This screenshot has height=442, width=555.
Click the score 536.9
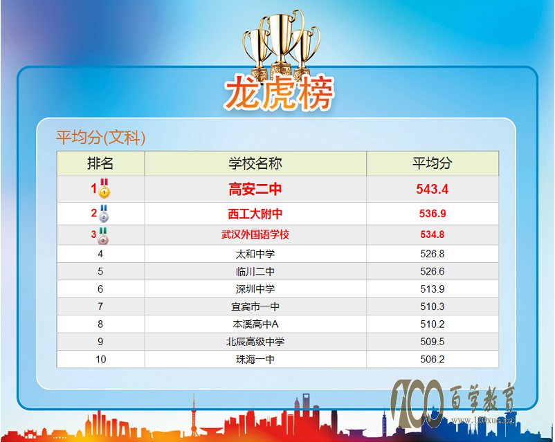[x=433, y=214]
